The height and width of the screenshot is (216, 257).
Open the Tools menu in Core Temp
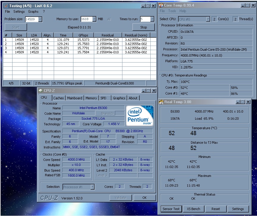172,11
